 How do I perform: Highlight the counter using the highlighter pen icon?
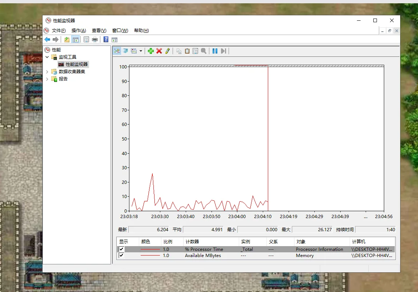tap(168, 51)
